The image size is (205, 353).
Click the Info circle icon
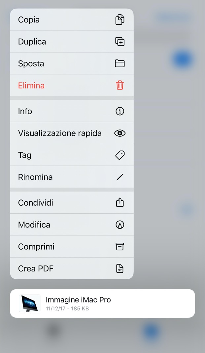[x=120, y=111]
